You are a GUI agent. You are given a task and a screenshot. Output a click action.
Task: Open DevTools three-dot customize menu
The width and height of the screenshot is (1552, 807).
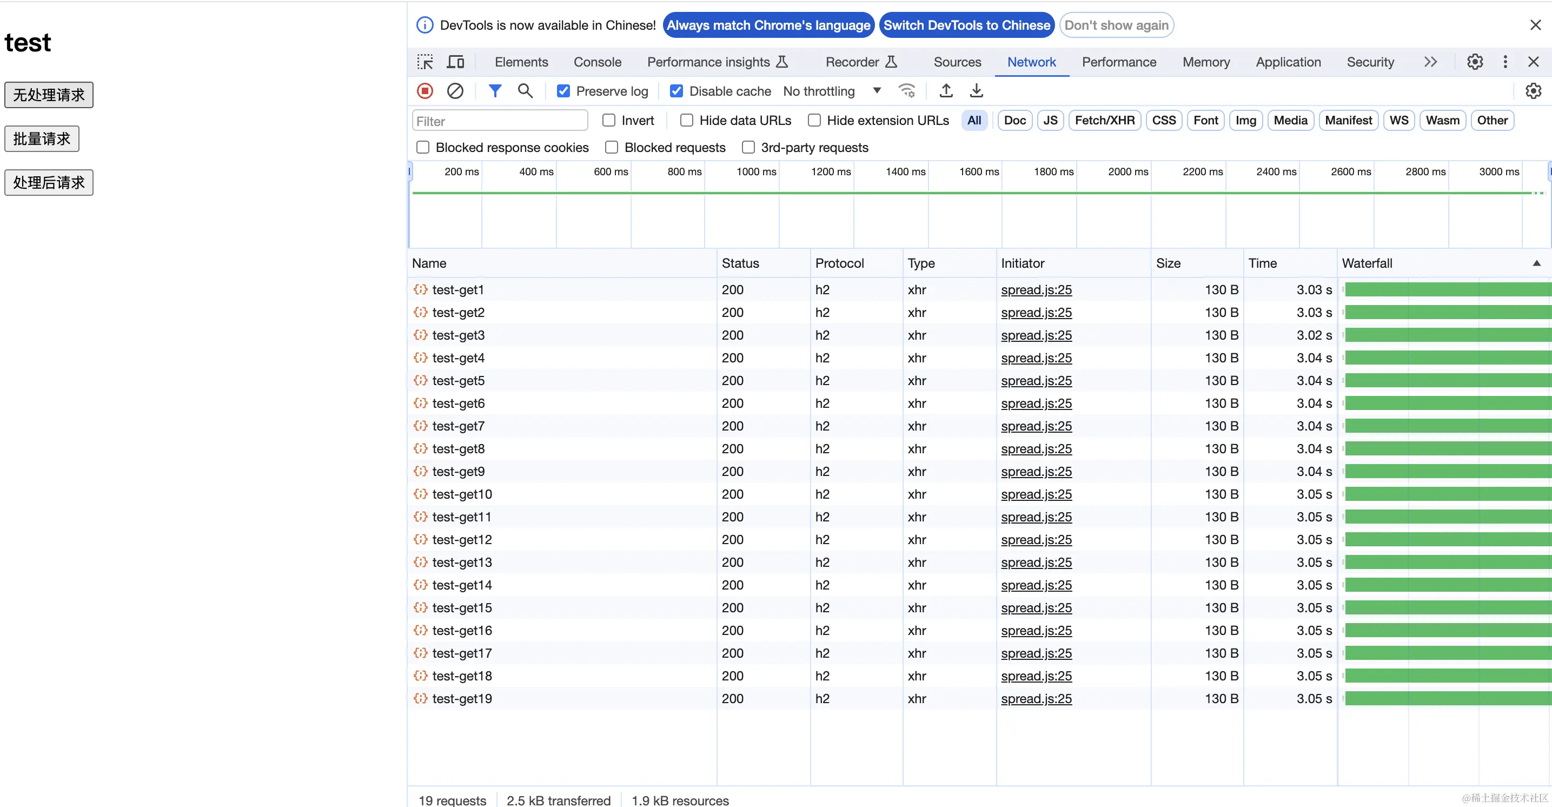click(1505, 62)
